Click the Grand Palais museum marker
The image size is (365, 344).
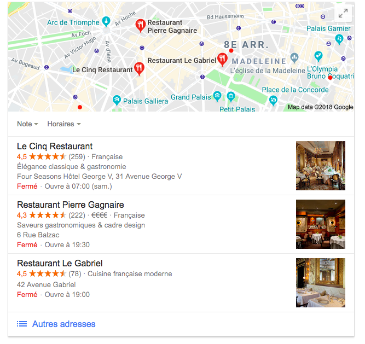(217, 96)
